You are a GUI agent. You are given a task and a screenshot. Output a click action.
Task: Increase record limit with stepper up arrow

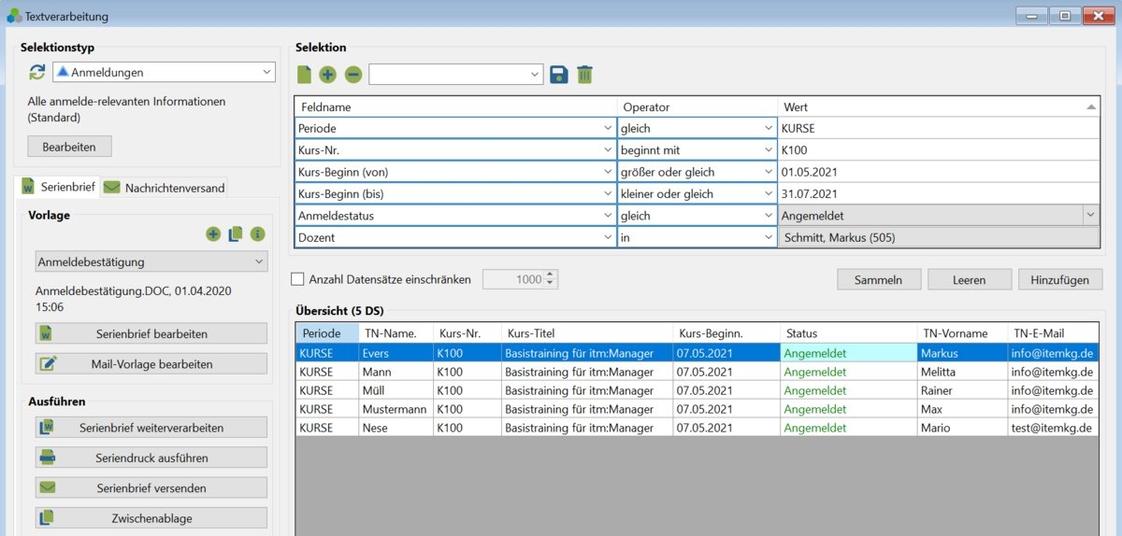[x=550, y=275]
